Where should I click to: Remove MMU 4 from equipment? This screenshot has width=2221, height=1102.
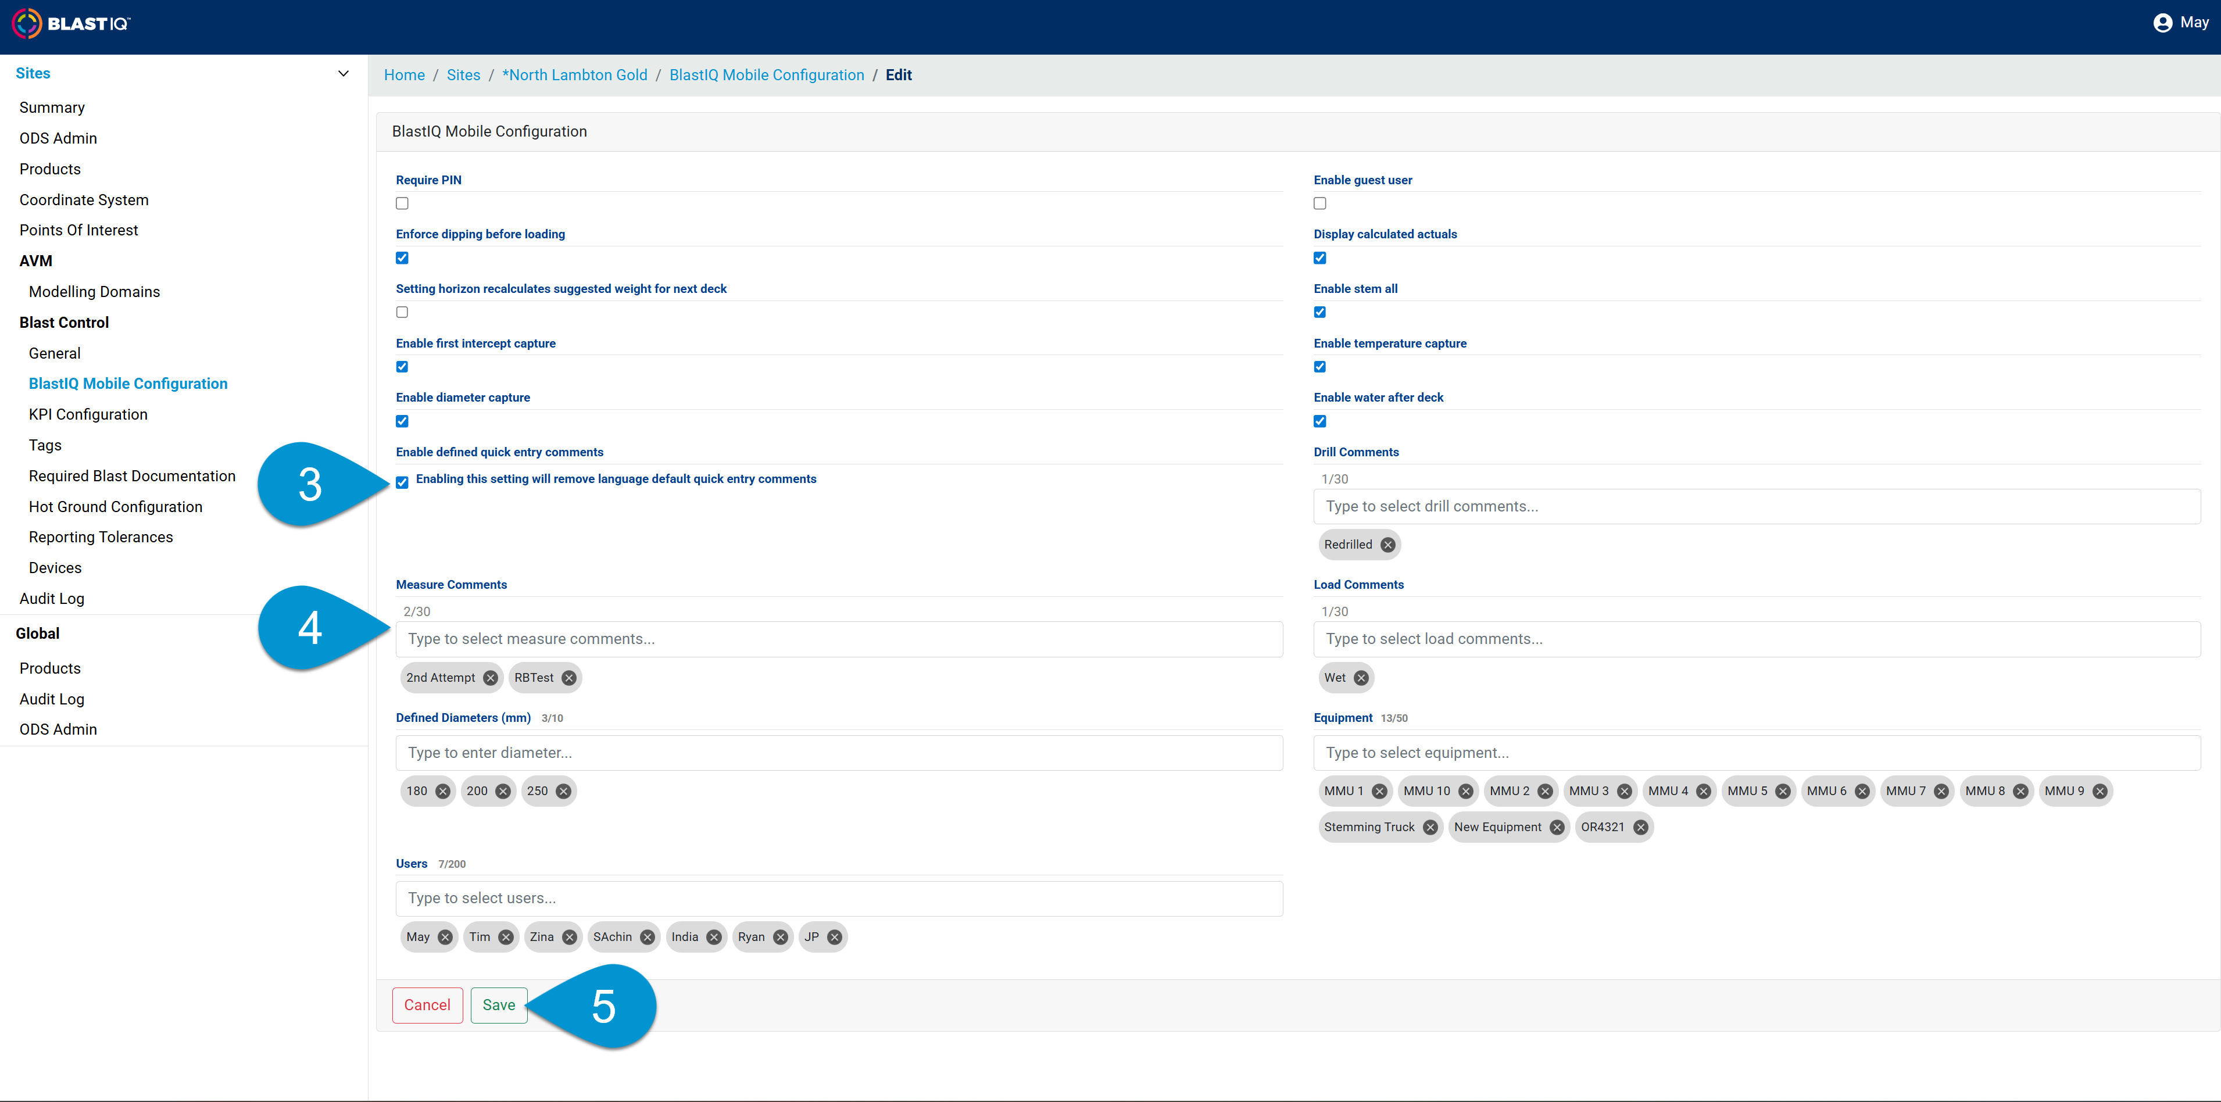coord(1704,792)
